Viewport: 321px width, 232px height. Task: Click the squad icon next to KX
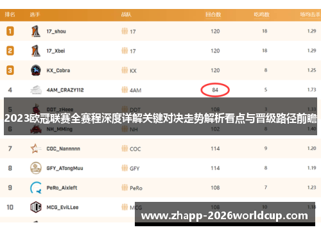(125, 70)
